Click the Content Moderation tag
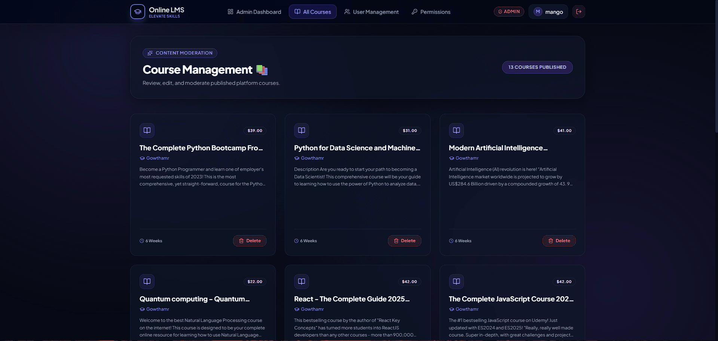 point(180,53)
